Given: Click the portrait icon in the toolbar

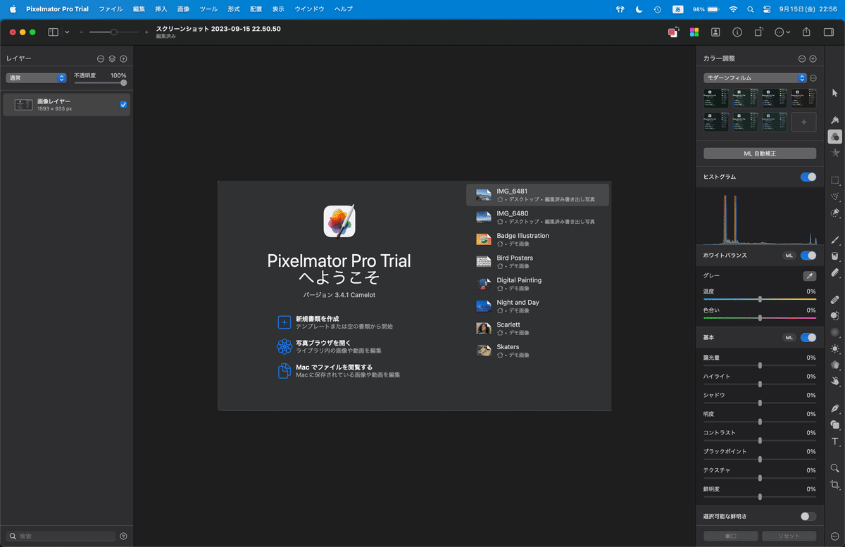Looking at the screenshot, I should tap(715, 32).
